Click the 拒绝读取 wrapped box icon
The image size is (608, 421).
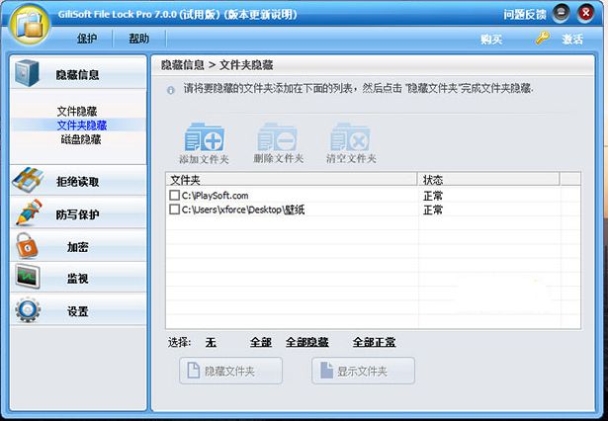[x=28, y=180]
